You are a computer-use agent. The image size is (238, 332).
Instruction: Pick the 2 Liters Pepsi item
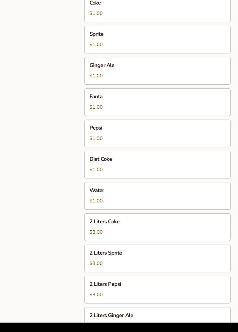pyautogui.click(x=157, y=290)
